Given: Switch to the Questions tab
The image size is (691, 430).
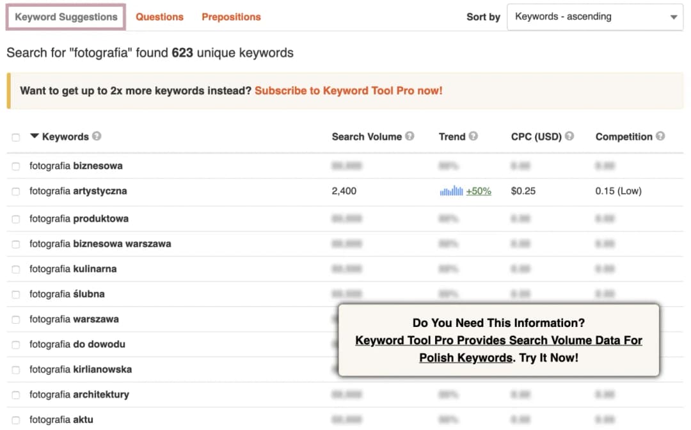Looking at the screenshot, I should pyautogui.click(x=159, y=17).
